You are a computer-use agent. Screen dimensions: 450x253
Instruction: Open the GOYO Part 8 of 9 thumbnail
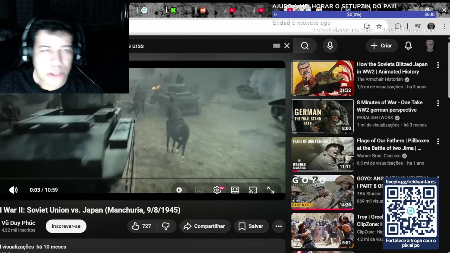pos(323,192)
